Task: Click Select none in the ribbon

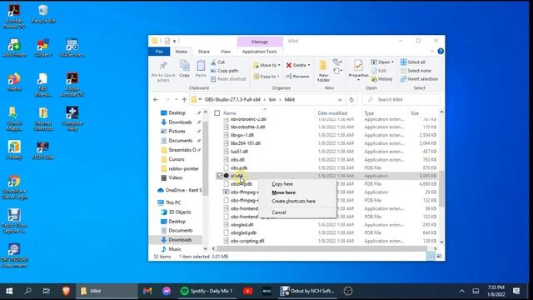Action: (416, 71)
